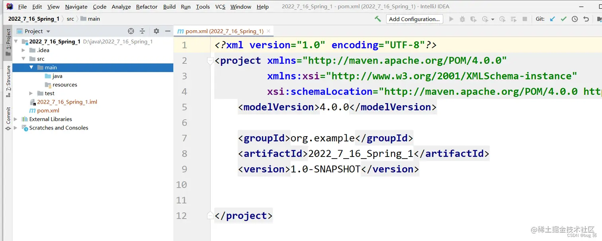Click src breadcrumb in navigation bar
This screenshot has height=241, width=602.
70,19
